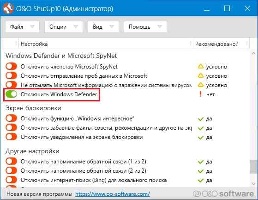Enable Отключить забавные факты, советы switch
Image resolution: width=258 pixels, height=200 pixels.
click(11, 128)
